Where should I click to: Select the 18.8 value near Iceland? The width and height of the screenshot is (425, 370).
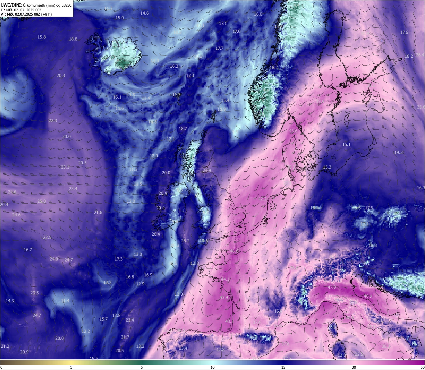[73, 39]
